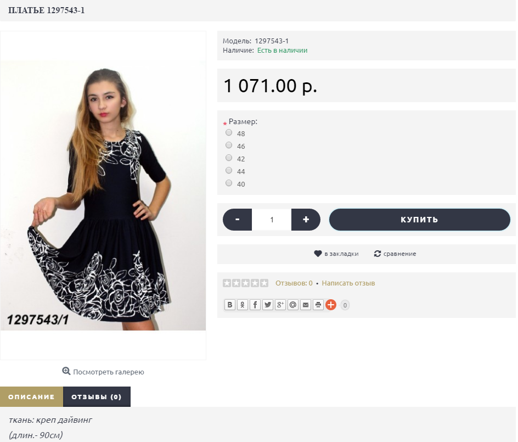The width and height of the screenshot is (518, 442).
Task: Share on Google Plus icon
Action: 280,305
